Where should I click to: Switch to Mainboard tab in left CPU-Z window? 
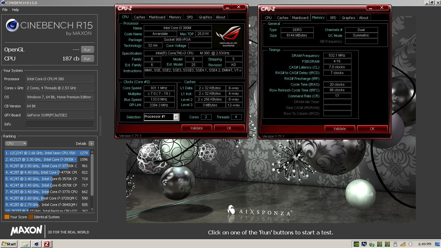(157, 17)
